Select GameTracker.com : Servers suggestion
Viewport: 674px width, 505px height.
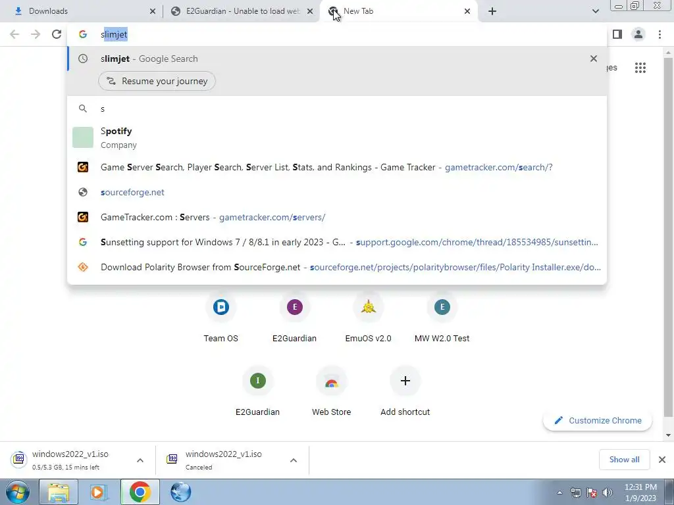pyautogui.click(x=337, y=217)
